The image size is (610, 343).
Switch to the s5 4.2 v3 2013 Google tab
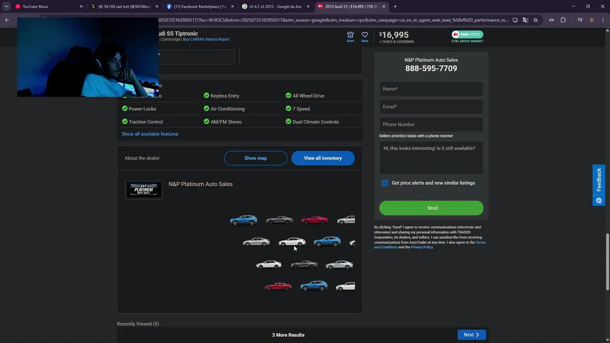click(x=275, y=7)
